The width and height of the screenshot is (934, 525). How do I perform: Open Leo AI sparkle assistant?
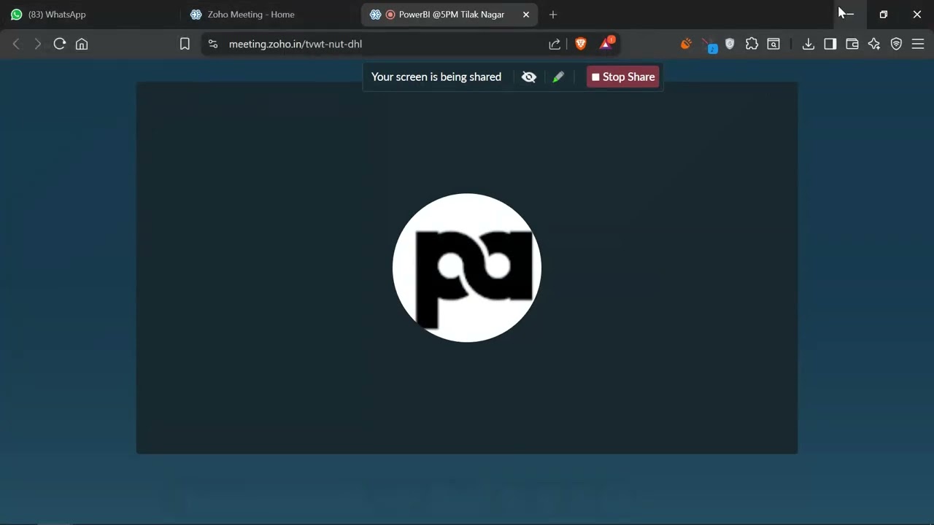click(874, 44)
